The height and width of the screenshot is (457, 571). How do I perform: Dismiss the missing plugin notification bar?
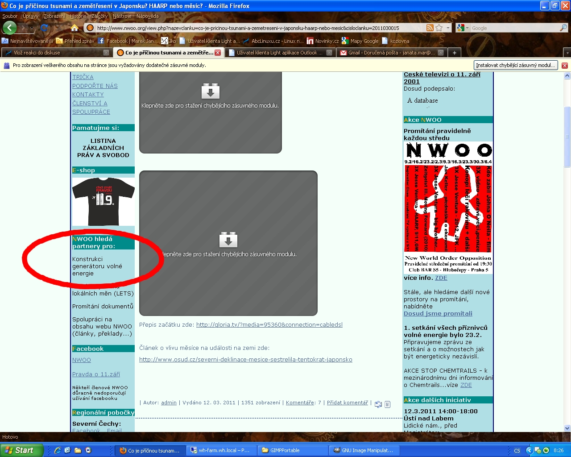point(565,65)
